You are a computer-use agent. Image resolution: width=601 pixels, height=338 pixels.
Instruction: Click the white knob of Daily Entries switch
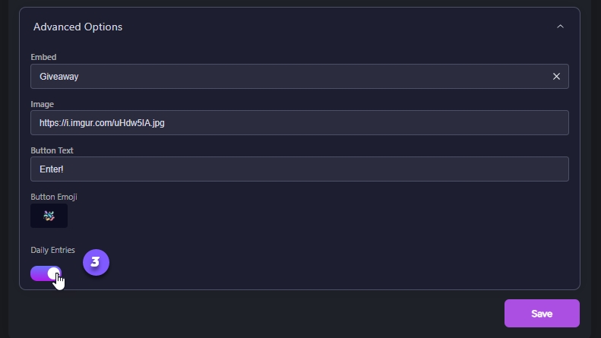click(53, 273)
